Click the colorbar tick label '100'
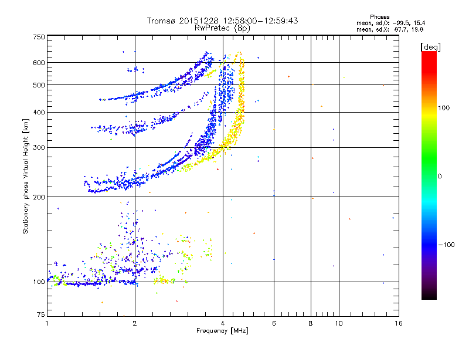 coord(444,108)
